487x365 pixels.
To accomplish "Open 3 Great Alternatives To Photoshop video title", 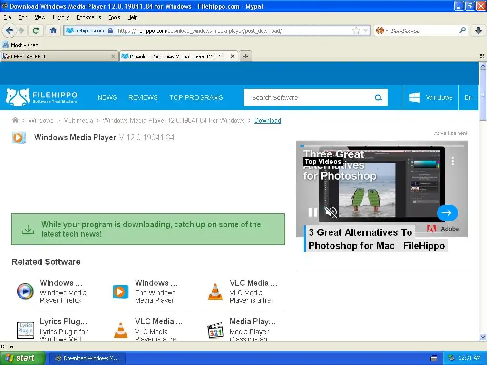I will [377, 239].
